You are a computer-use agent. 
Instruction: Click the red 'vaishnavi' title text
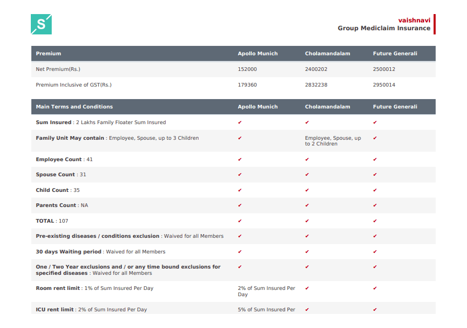click(x=414, y=20)
